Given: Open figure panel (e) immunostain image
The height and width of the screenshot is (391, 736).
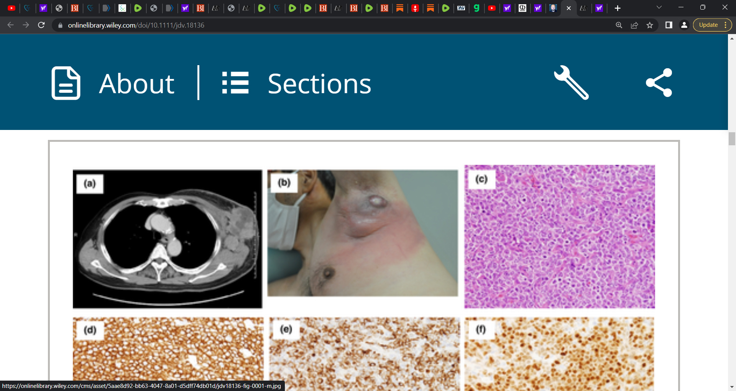Looking at the screenshot, I should [x=364, y=354].
